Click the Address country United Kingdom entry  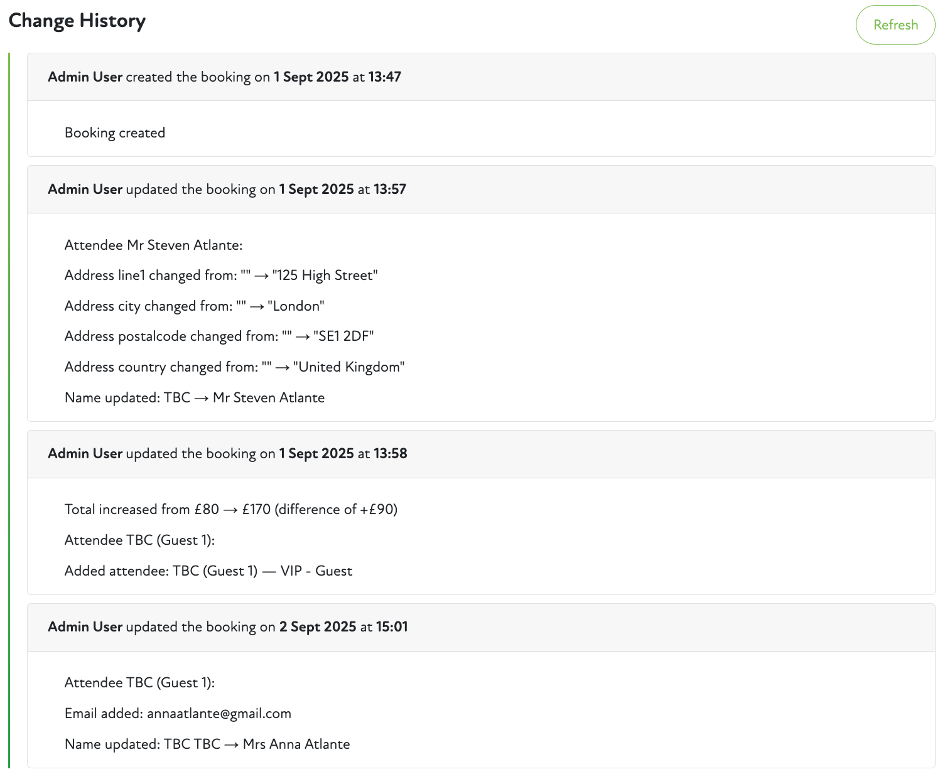point(234,367)
